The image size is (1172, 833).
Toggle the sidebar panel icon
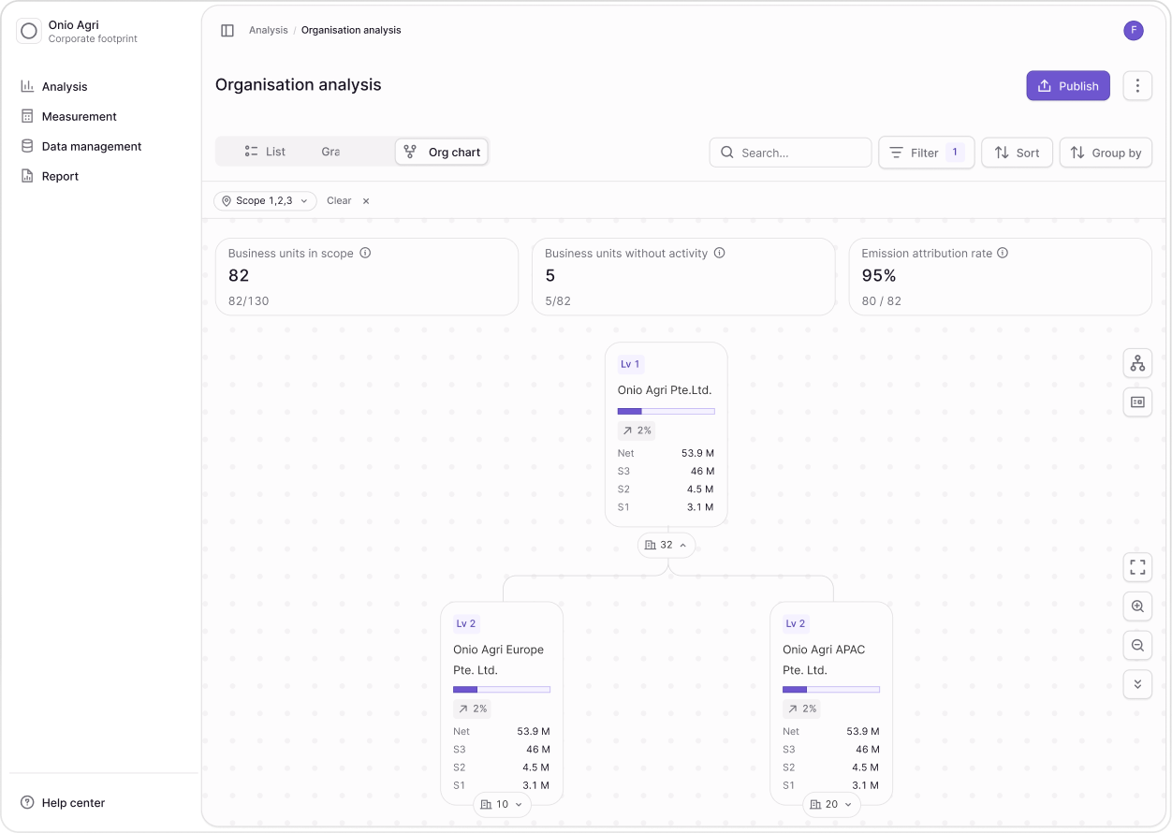227,30
